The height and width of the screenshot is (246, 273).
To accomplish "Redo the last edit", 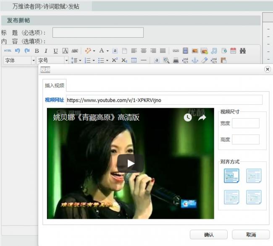I will [x=27, y=51].
